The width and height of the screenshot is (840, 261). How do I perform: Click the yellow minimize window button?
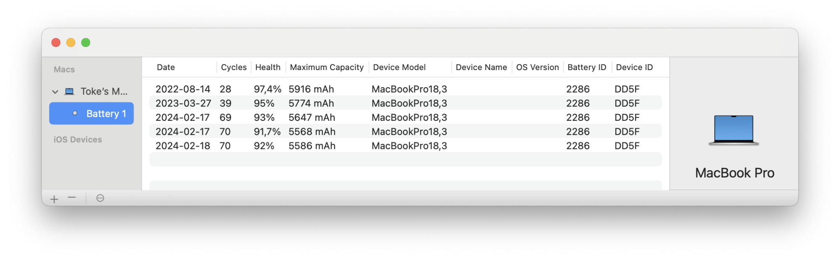coord(71,42)
